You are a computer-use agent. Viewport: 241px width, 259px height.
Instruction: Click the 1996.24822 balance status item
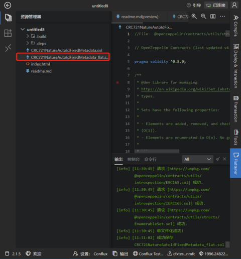click(x=213, y=253)
